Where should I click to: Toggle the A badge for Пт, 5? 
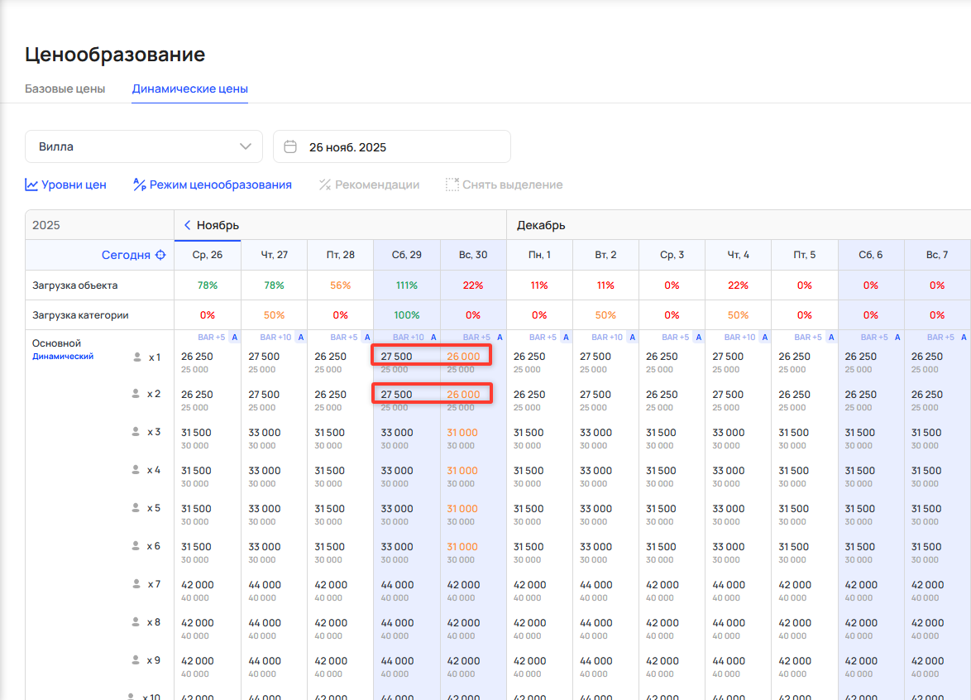(830, 337)
